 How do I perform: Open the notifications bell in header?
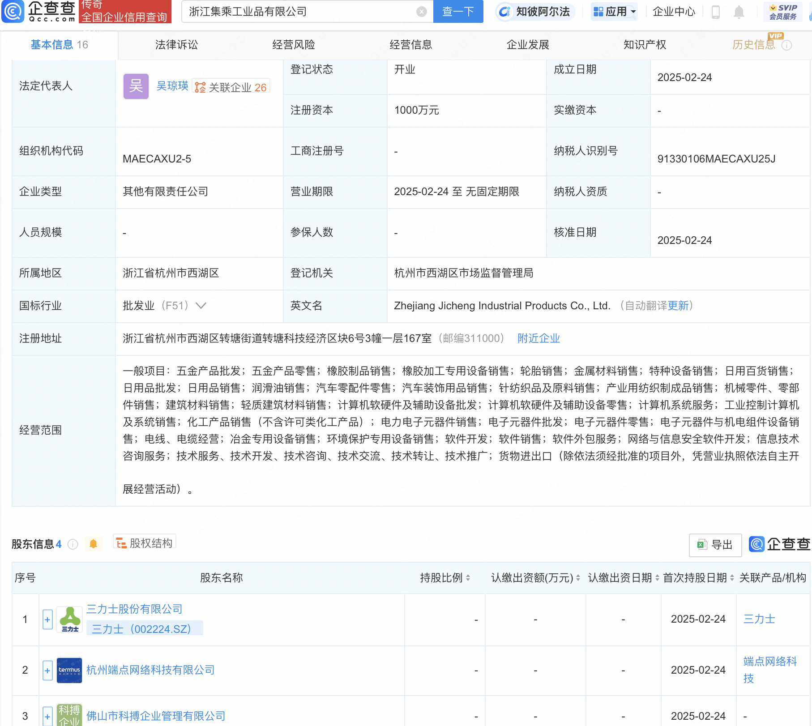point(739,12)
